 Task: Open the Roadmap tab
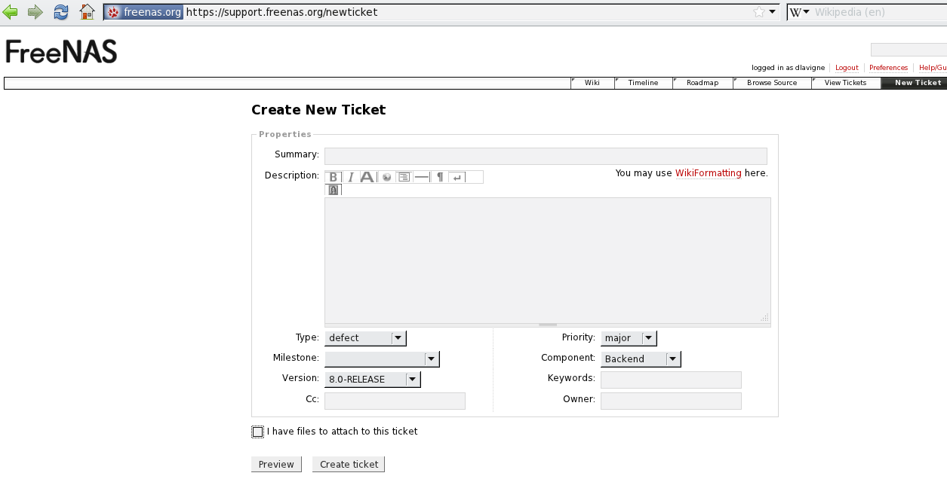point(703,83)
